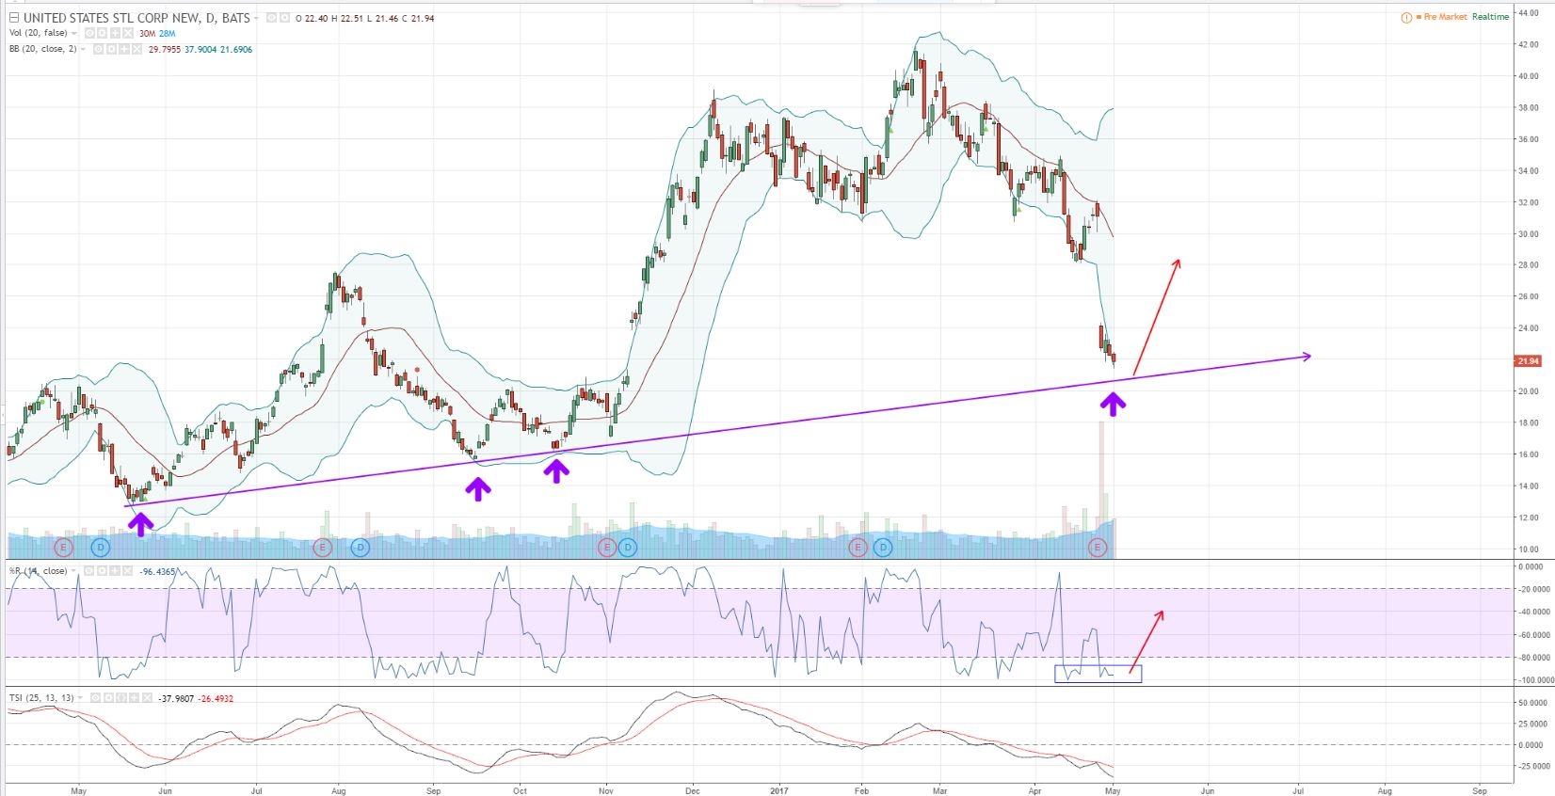Click the Pre Market session label
This screenshot has height=796, width=1555.
[1445, 17]
